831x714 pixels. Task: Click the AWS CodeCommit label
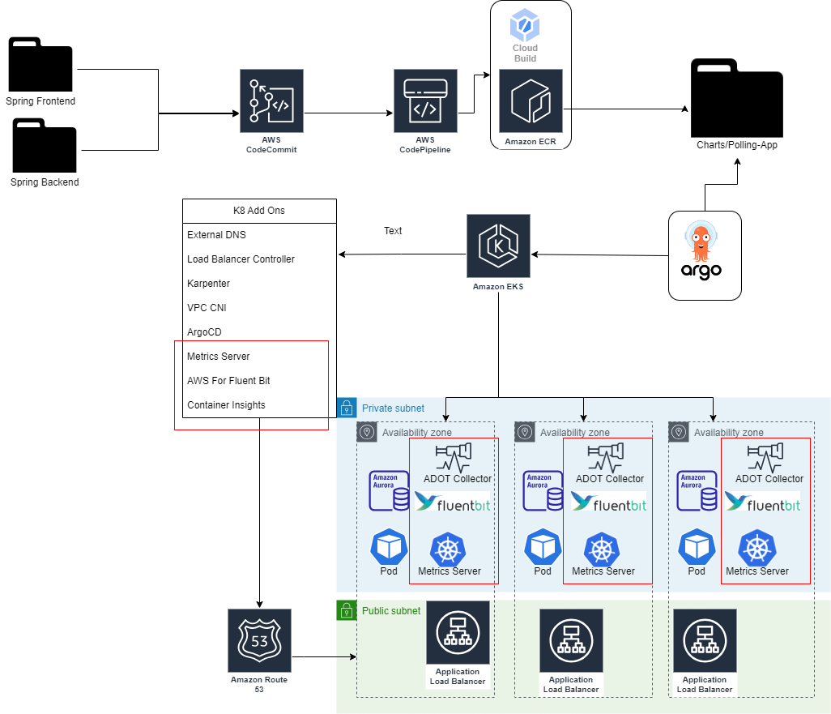point(271,145)
